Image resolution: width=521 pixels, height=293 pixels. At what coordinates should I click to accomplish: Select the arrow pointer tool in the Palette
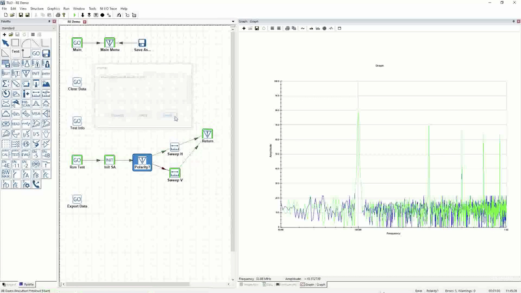[5, 43]
